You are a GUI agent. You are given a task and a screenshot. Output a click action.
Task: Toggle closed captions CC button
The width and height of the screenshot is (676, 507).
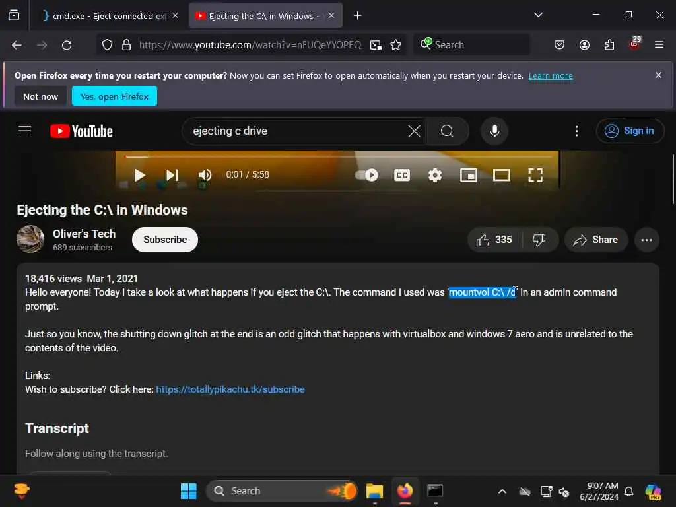[x=402, y=175]
